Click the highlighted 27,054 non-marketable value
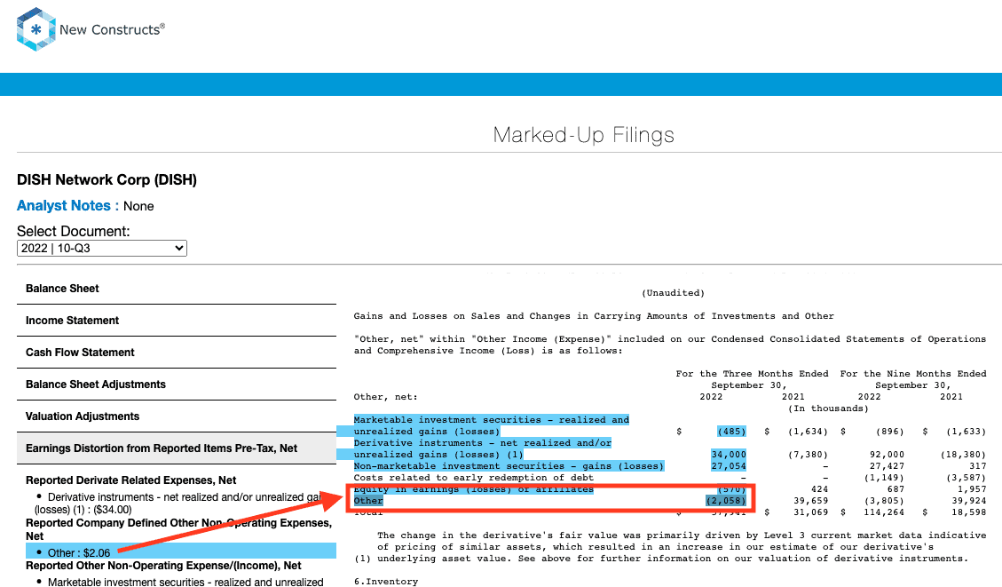The image size is (1002, 587). pyautogui.click(x=729, y=466)
